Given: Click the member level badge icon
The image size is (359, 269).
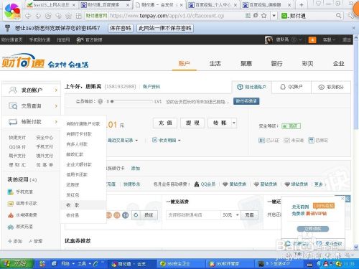Looking at the screenshot, I should point(100,102).
